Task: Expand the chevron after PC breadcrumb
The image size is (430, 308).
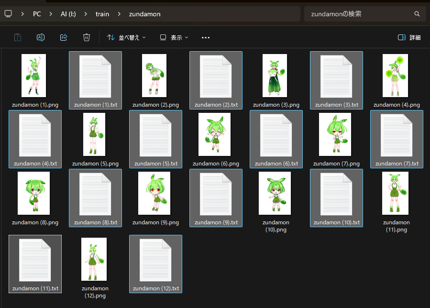Action: [x=51, y=14]
